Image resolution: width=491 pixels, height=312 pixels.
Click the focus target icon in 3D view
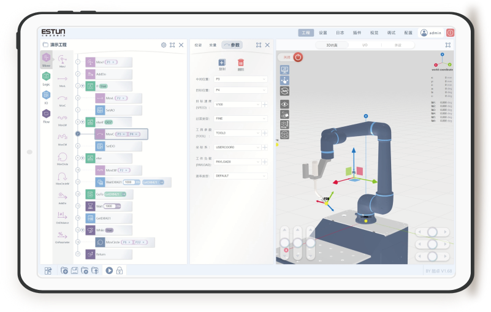pyautogui.click(x=284, y=135)
